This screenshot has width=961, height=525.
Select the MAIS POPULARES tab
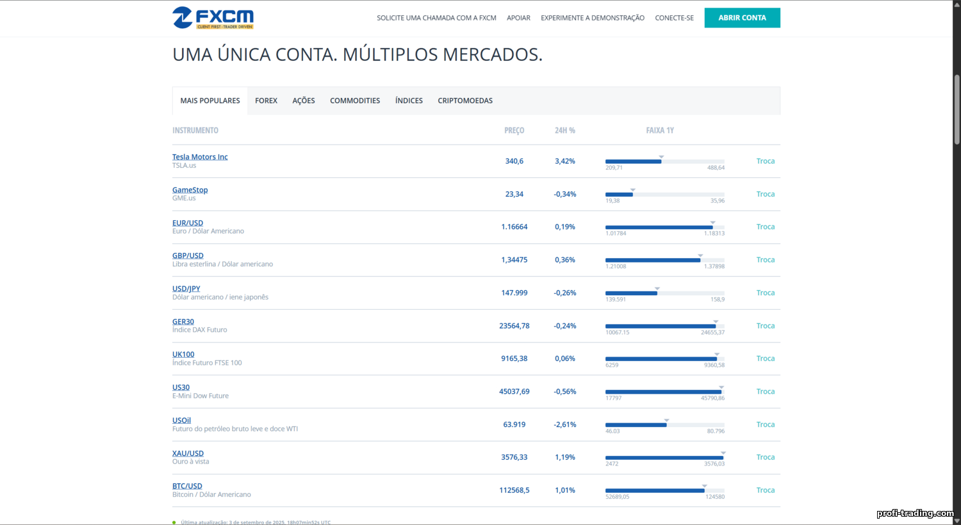210,101
